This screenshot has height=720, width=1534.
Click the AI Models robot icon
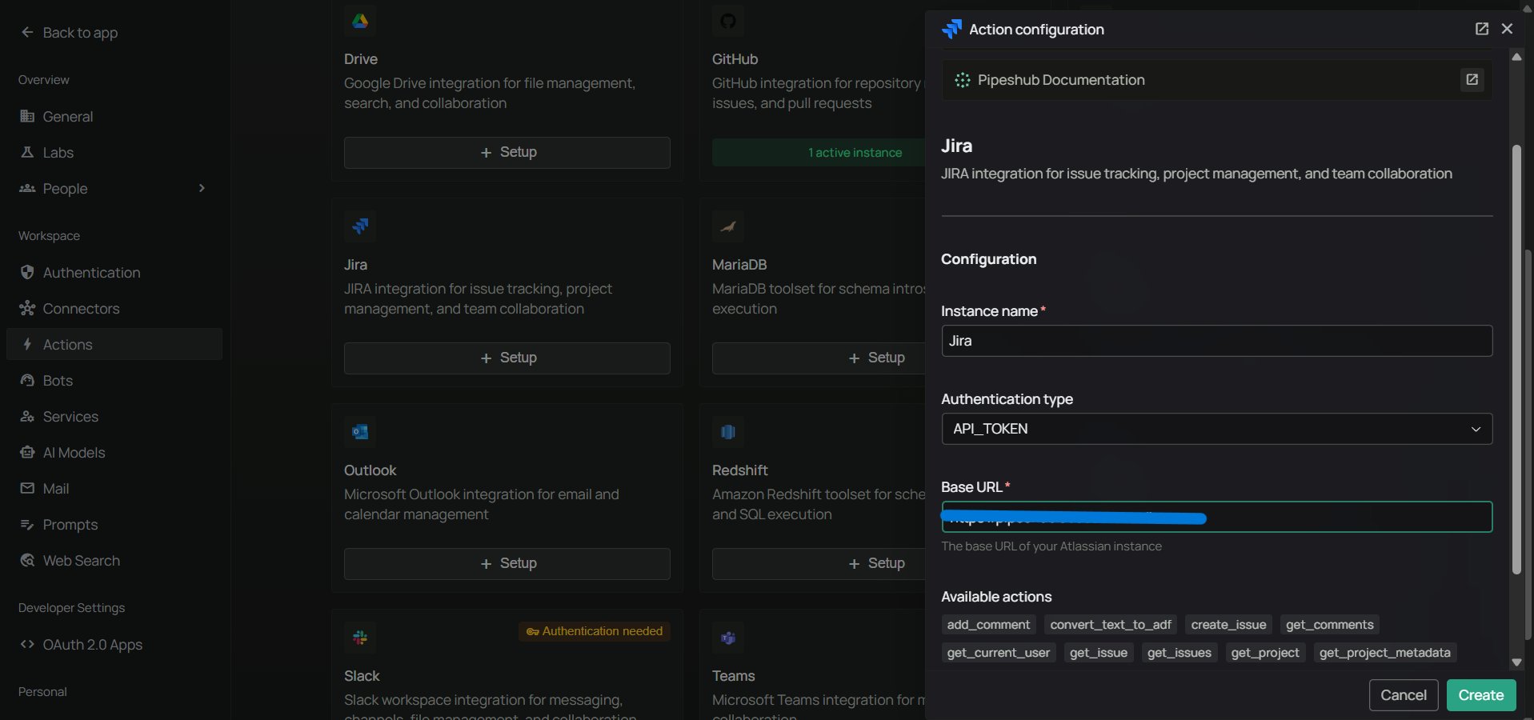point(27,452)
